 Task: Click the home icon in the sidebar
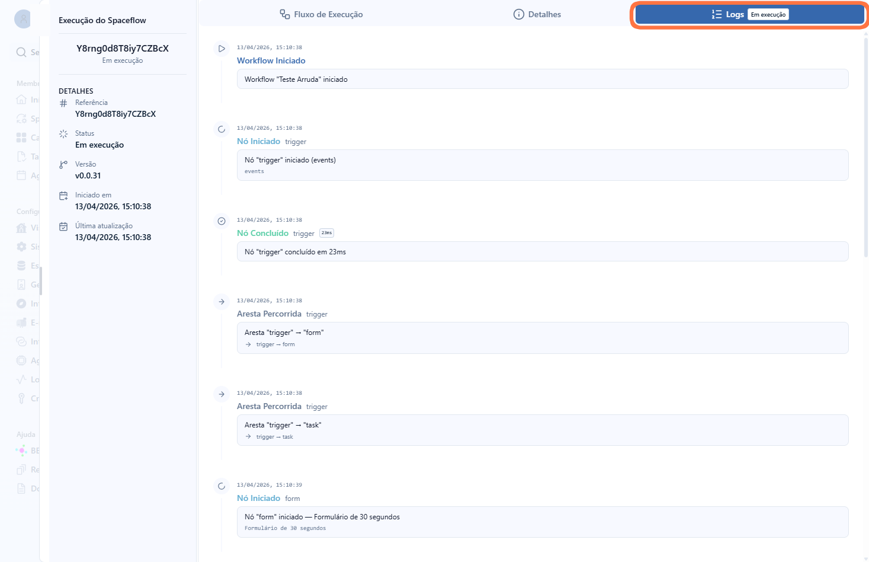point(21,100)
